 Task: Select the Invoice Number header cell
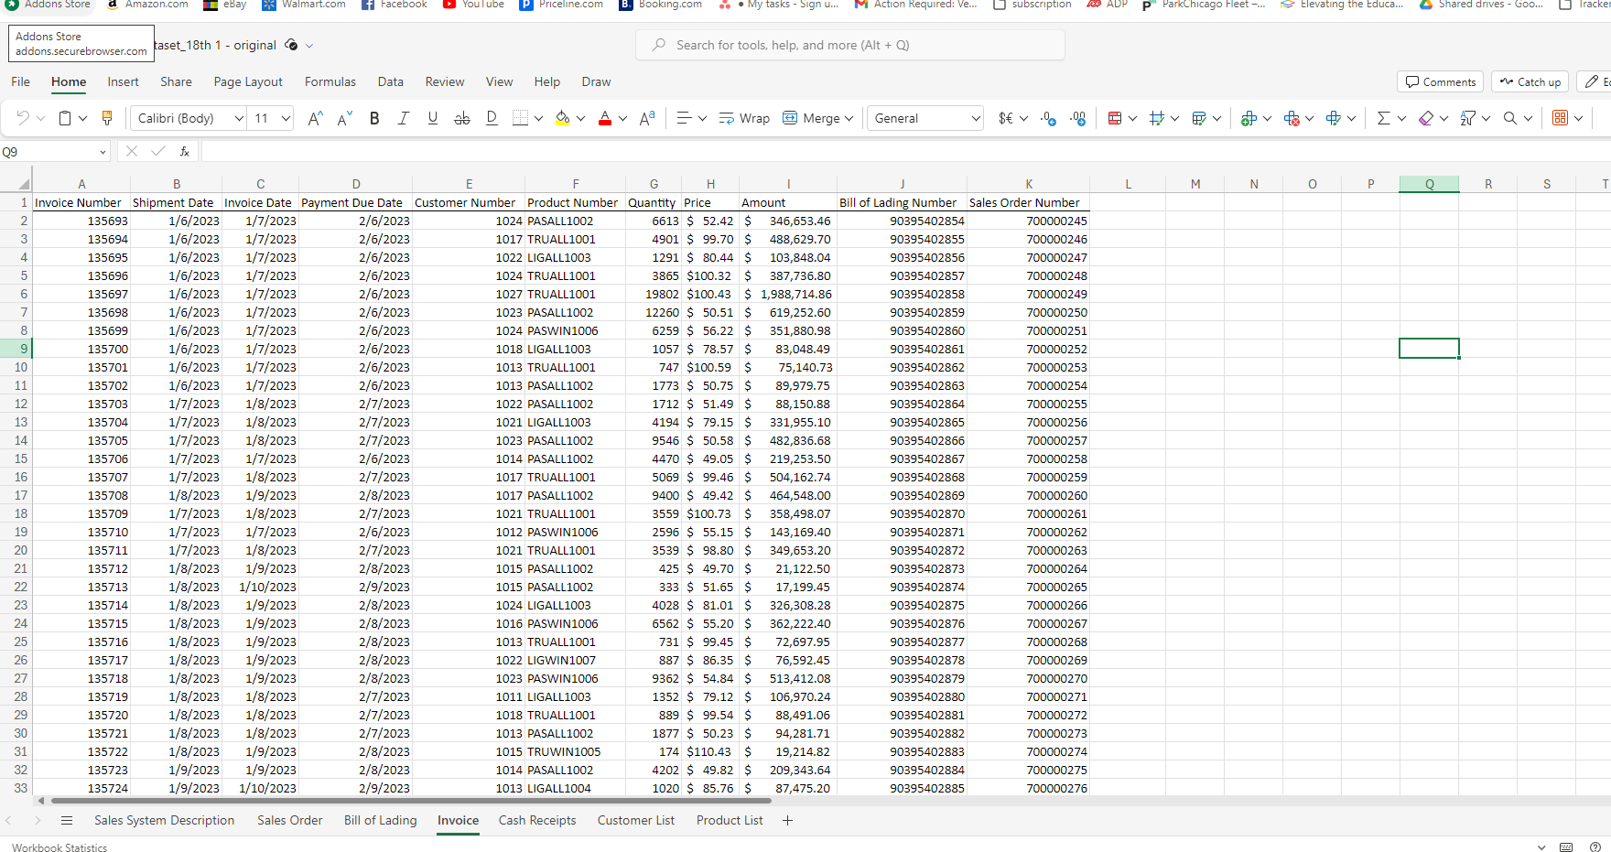click(81, 202)
